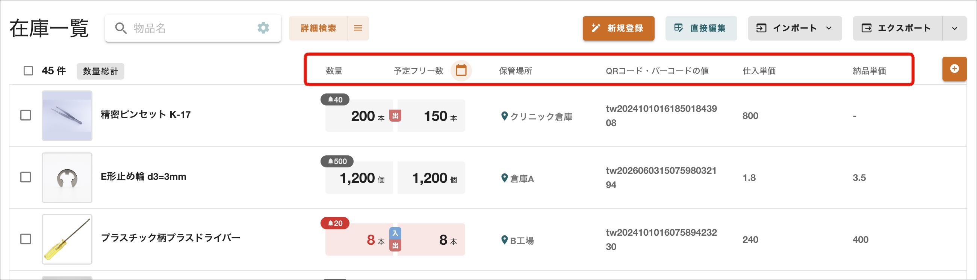Open the tweezers product thumbnail
977x280 pixels.
tap(67, 116)
